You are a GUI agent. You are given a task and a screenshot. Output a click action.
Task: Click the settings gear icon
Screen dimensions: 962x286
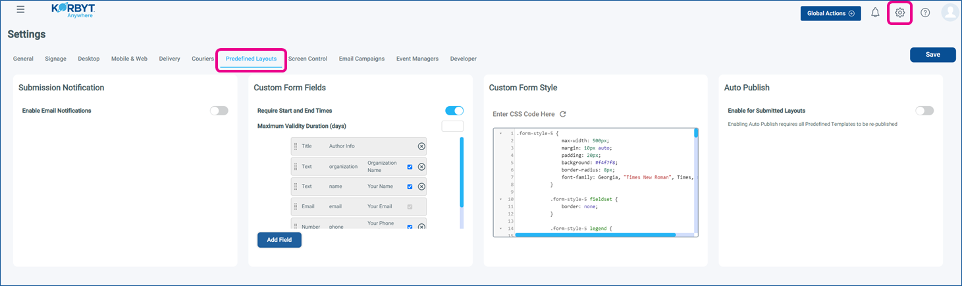(900, 13)
